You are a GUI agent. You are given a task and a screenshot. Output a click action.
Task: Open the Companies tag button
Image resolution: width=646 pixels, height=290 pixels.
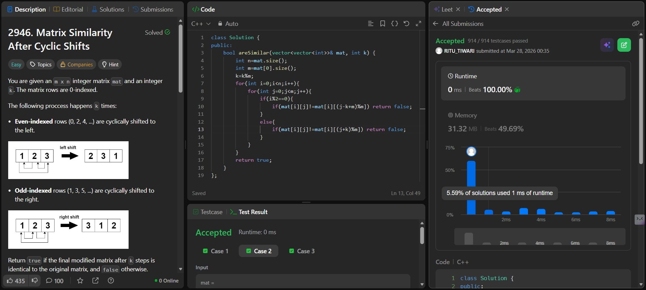pyautogui.click(x=76, y=65)
